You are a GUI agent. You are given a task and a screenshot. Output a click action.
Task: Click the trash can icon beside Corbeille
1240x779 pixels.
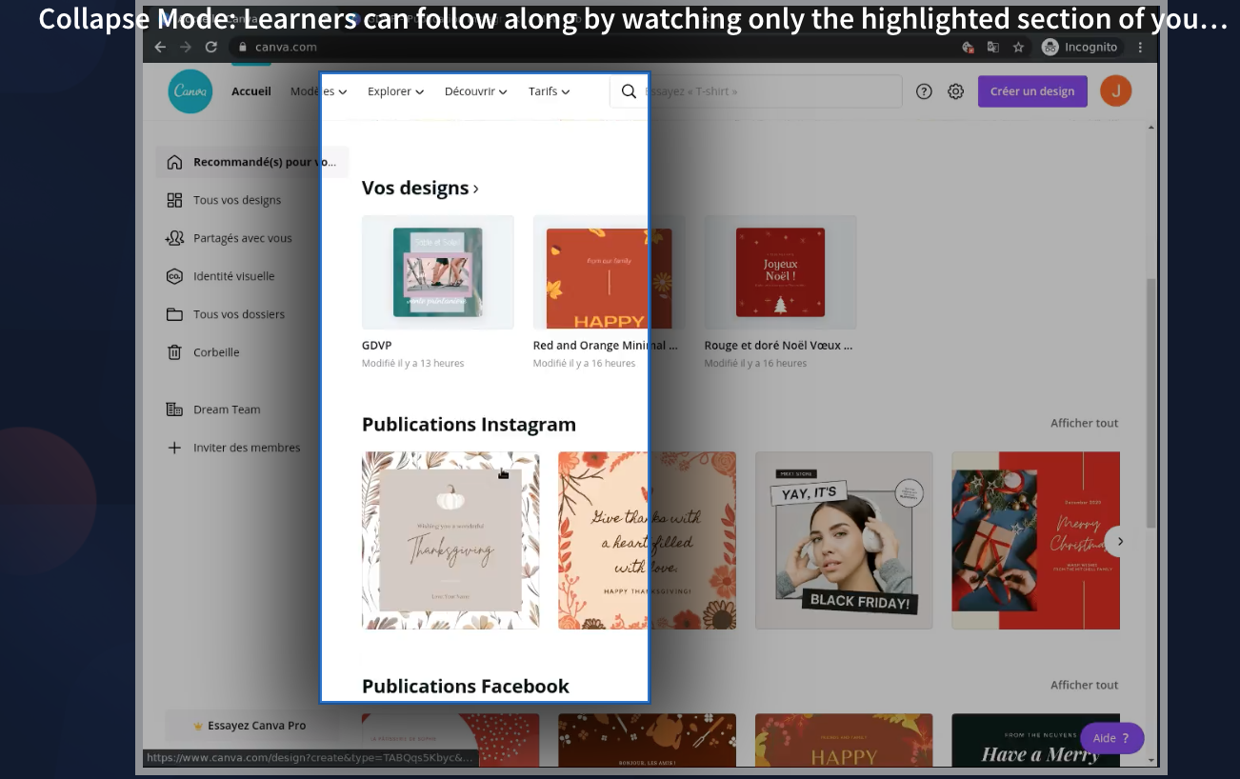point(174,352)
